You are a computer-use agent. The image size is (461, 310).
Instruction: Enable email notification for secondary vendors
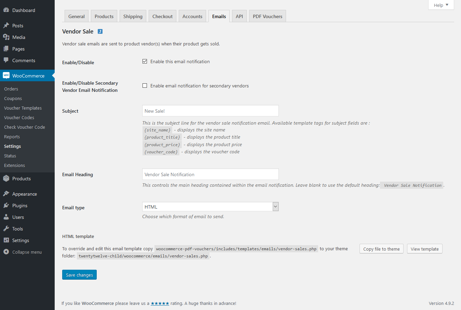(x=145, y=86)
